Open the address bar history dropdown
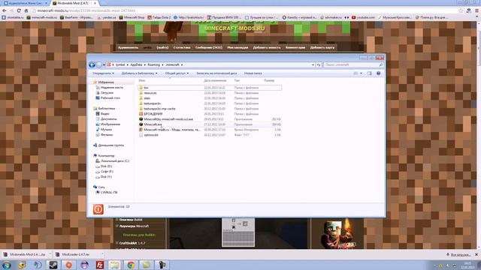Screen dimensions: 481x270 coord(313,65)
